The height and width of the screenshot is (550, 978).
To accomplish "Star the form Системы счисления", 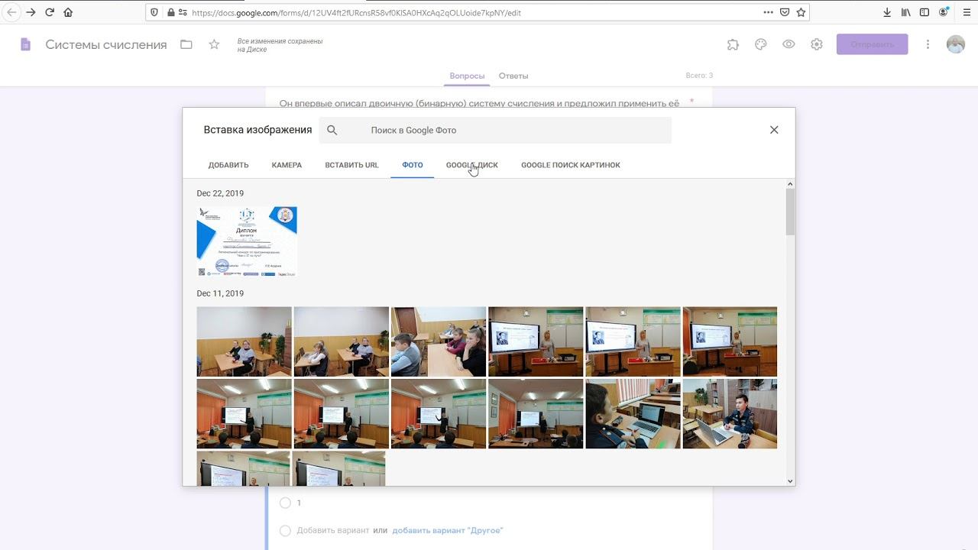I will point(214,44).
